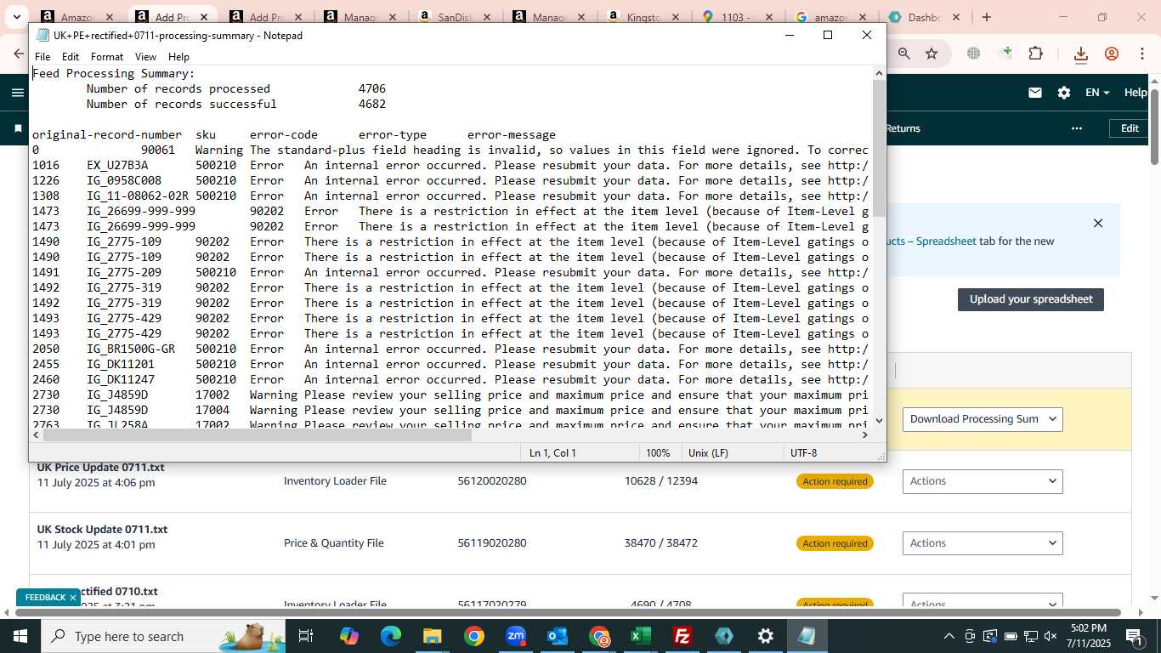
Task: Open Notepad Format menu
Action: (107, 57)
